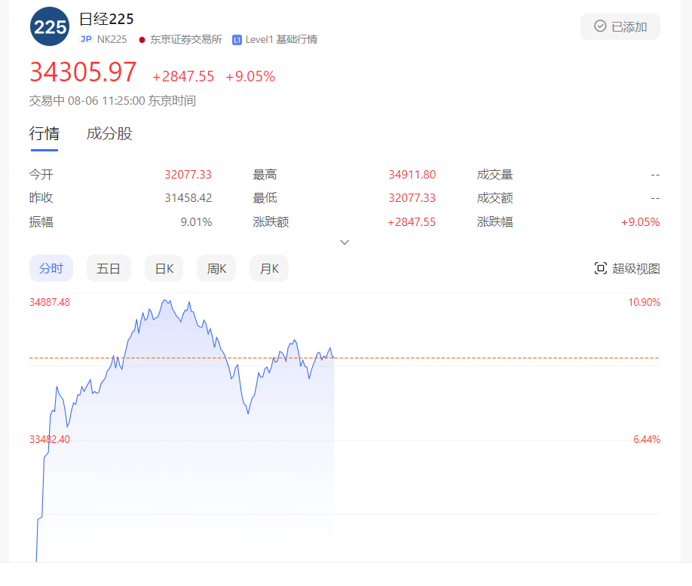Open the 超级视图 link

(x=635, y=268)
